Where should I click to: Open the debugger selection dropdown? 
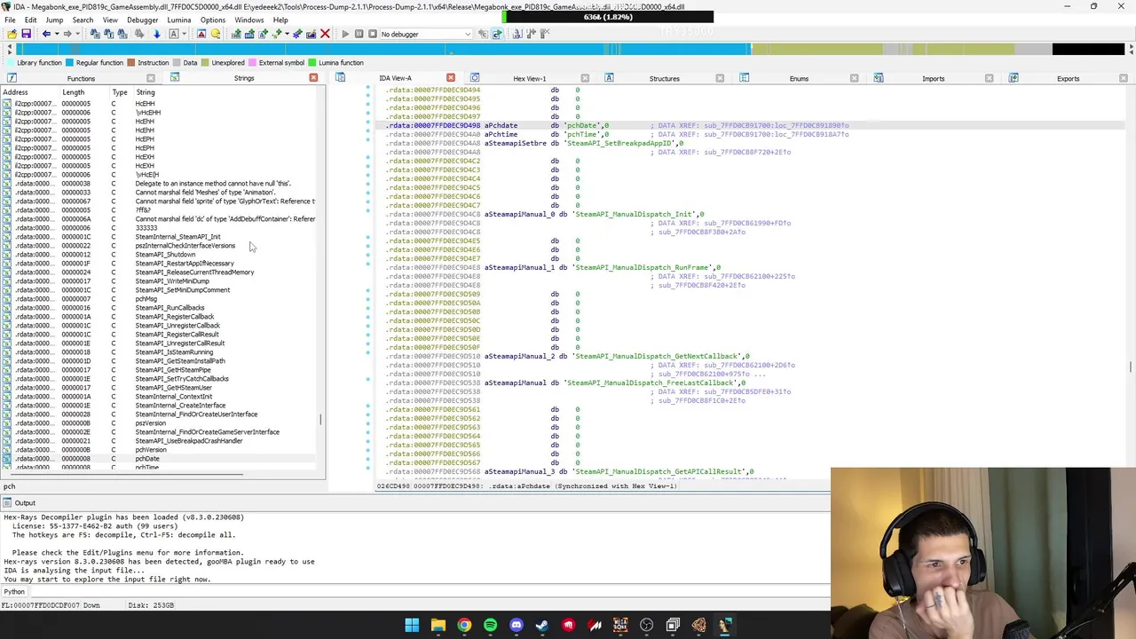(424, 34)
